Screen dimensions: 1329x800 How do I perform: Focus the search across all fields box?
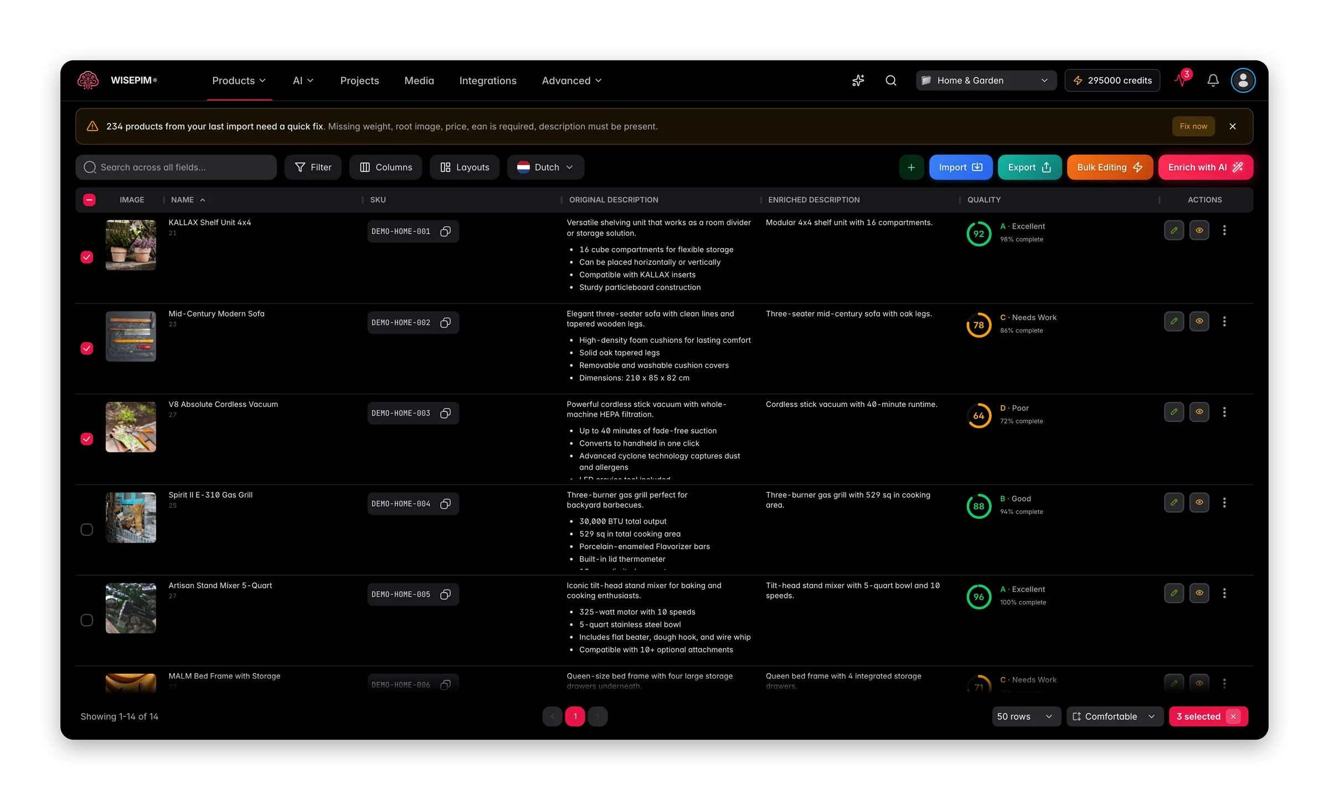click(x=176, y=167)
